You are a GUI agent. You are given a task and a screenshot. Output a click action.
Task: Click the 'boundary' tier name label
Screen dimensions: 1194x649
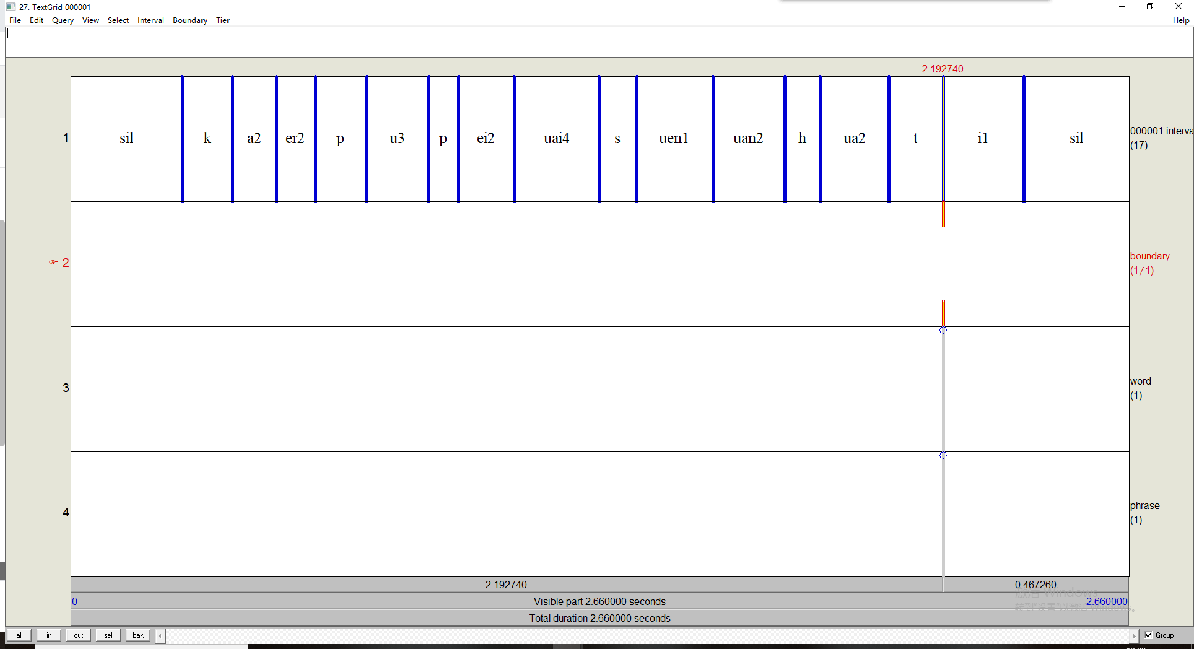point(1150,256)
